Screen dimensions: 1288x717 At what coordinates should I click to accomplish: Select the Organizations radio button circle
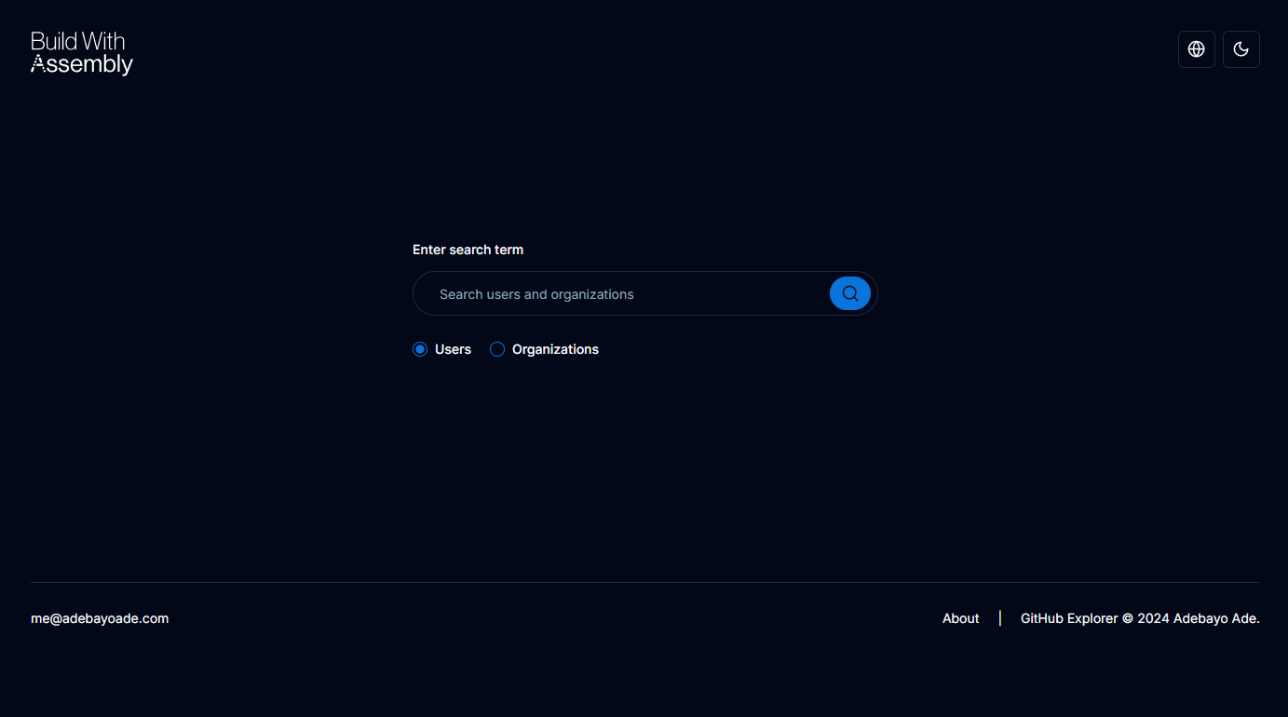click(x=497, y=349)
